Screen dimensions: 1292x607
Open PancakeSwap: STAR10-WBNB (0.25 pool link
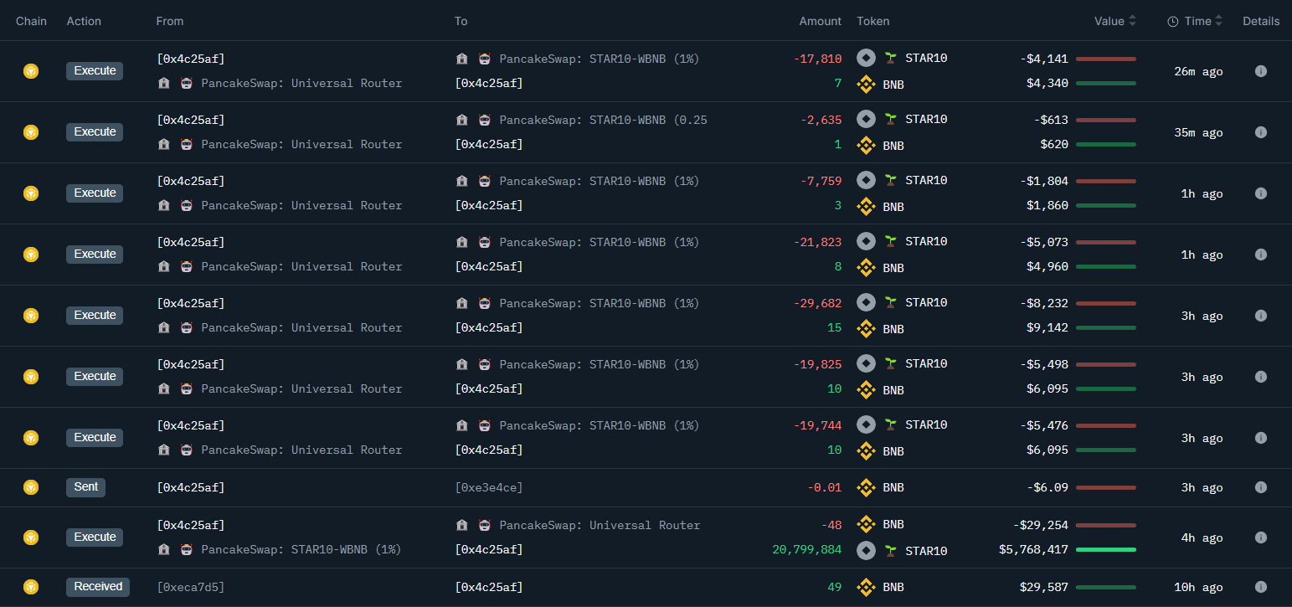(x=604, y=120)
